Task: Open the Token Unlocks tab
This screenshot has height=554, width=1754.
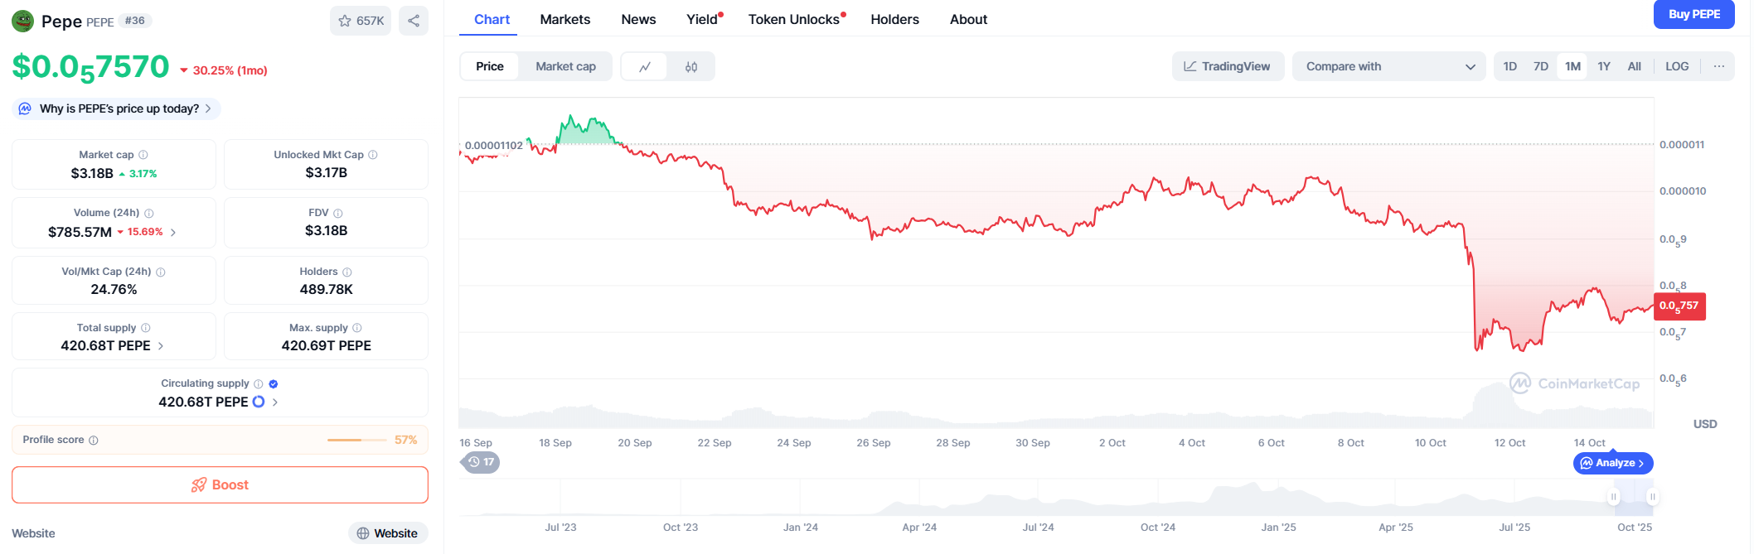Action: [x=793, y=19]
